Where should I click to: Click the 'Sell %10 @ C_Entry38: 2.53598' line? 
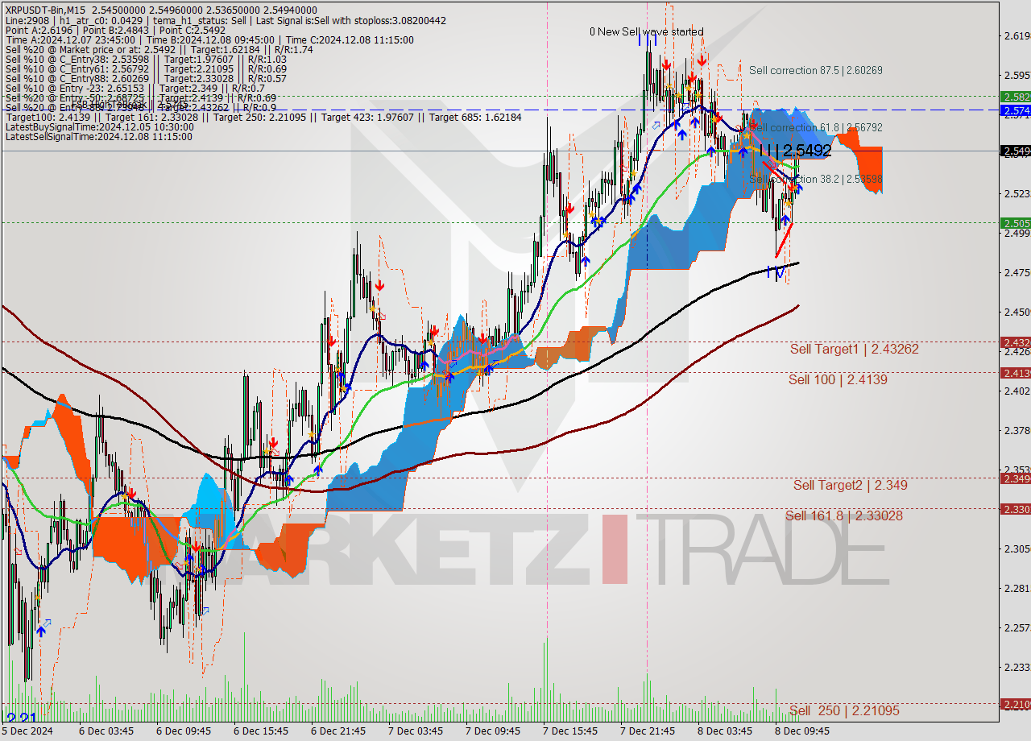coord(146,59)
